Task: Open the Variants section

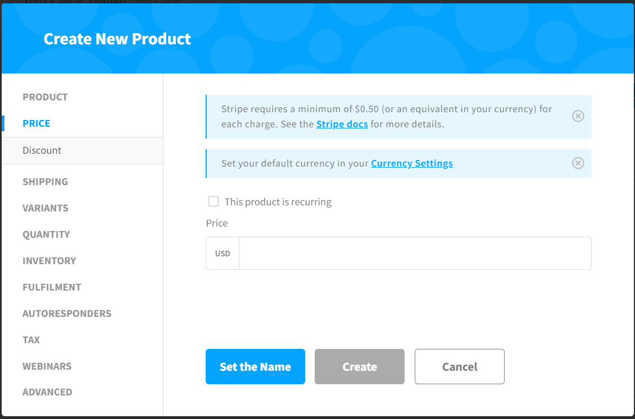Action: [x=46, y=208]
